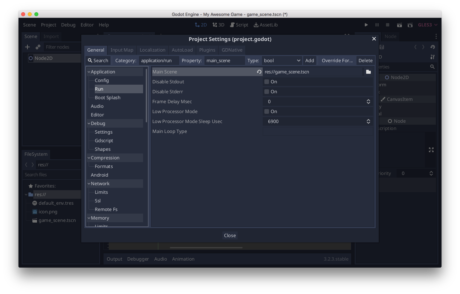Collapse the Memory category
Screen dimensions: 460x294
coord(89,218)
